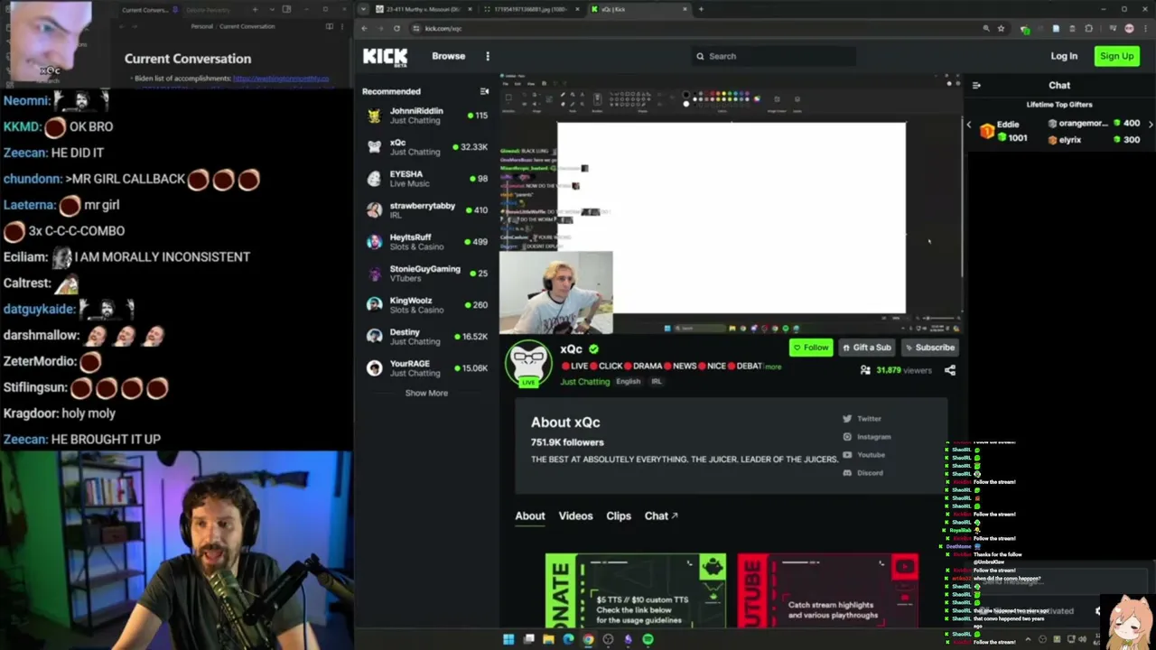Image resolution: width=1156 pixels, height=650 pixels.
Task: Open the YOUTUBE panel banner
Action: [828, 590]
